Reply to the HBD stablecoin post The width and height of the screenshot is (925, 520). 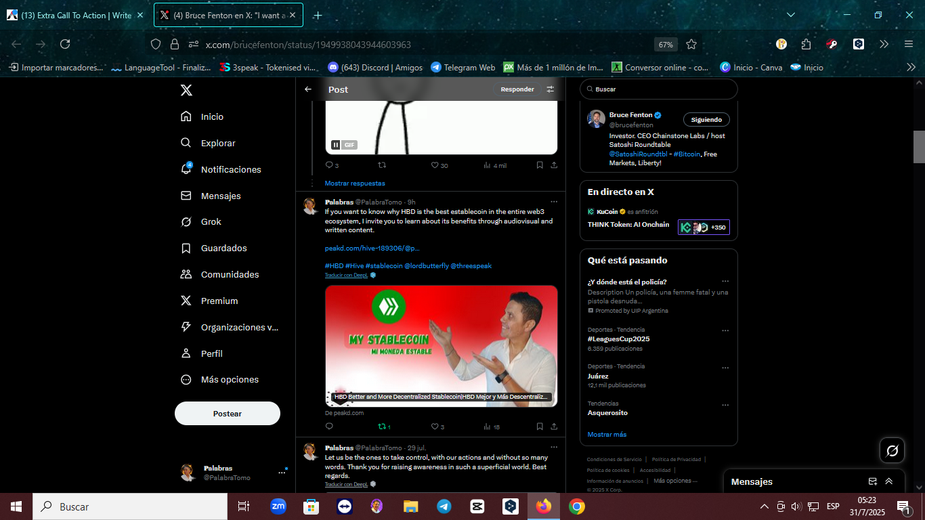click(330, 427)
